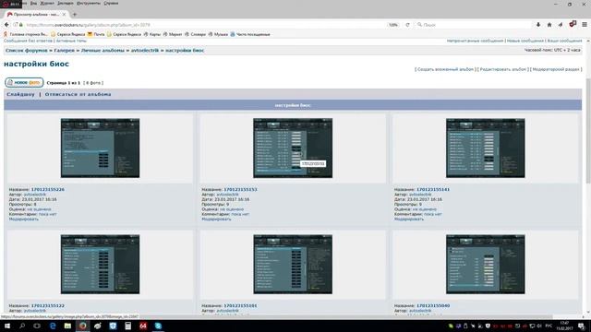Open thumbnail of photo 170123155153
Viewport: 591px width, 332px height.
click(x=293, y=148)
